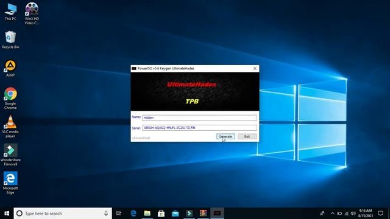Click the active keygen taskbar button
This screenshot has width=390, height=219.
(217, 214)
